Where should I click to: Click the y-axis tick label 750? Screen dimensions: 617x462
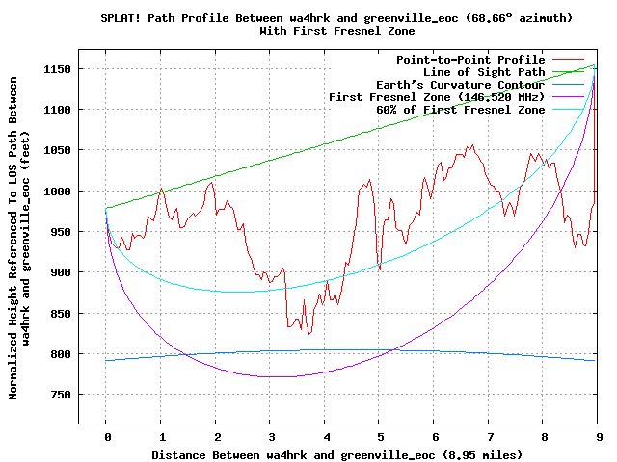pyautogui.click(x=61, y=395)
